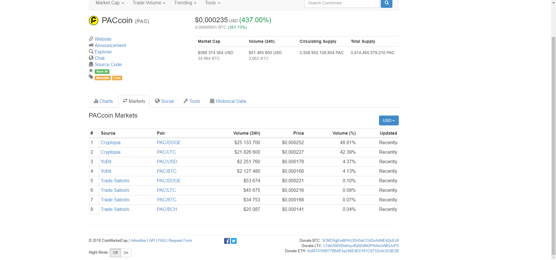Open the Twitter page icon
Image resolution: width=556 pixels, height=260 pixels.
tap(234, 241)
